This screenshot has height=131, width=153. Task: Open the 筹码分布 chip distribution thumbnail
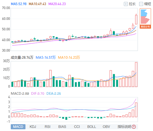pyautogui.click(x=145, y=18)
